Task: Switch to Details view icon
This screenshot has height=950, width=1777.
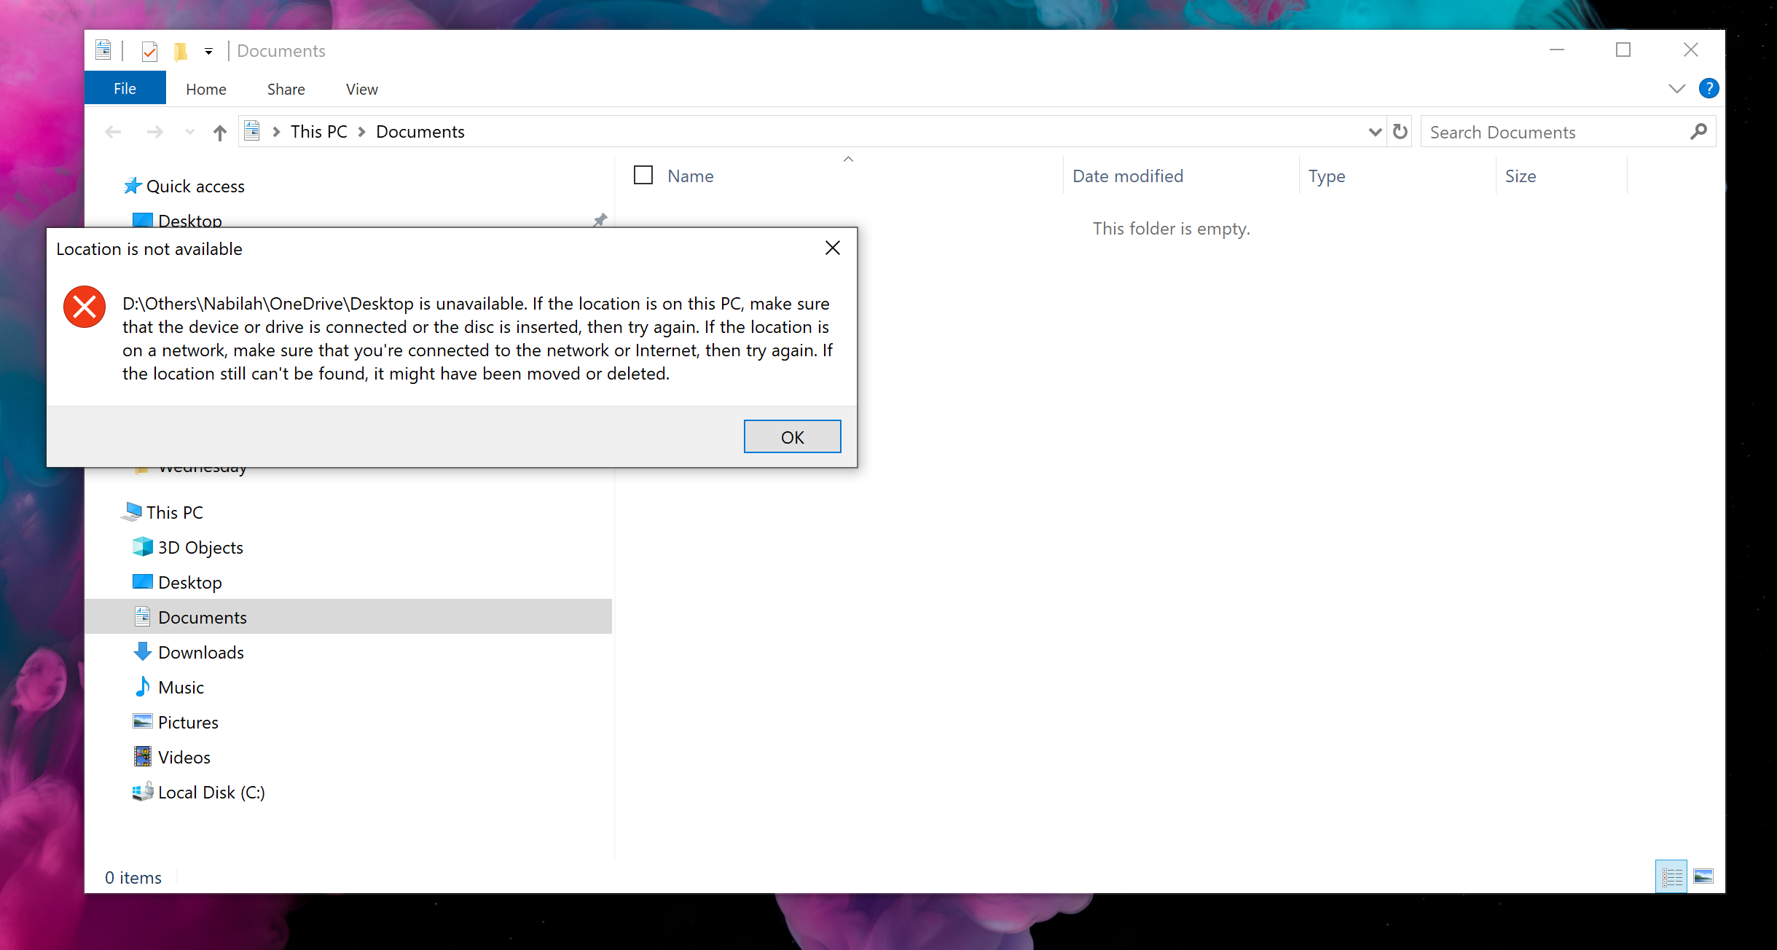Action: coord(1671,876)
